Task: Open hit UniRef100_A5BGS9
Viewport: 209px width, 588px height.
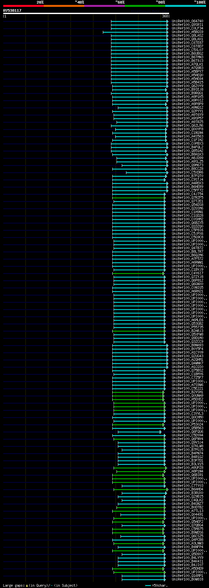Action: 187,32
